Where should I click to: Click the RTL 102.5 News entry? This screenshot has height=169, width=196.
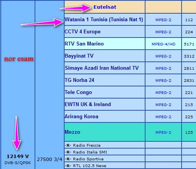point(85,166)
